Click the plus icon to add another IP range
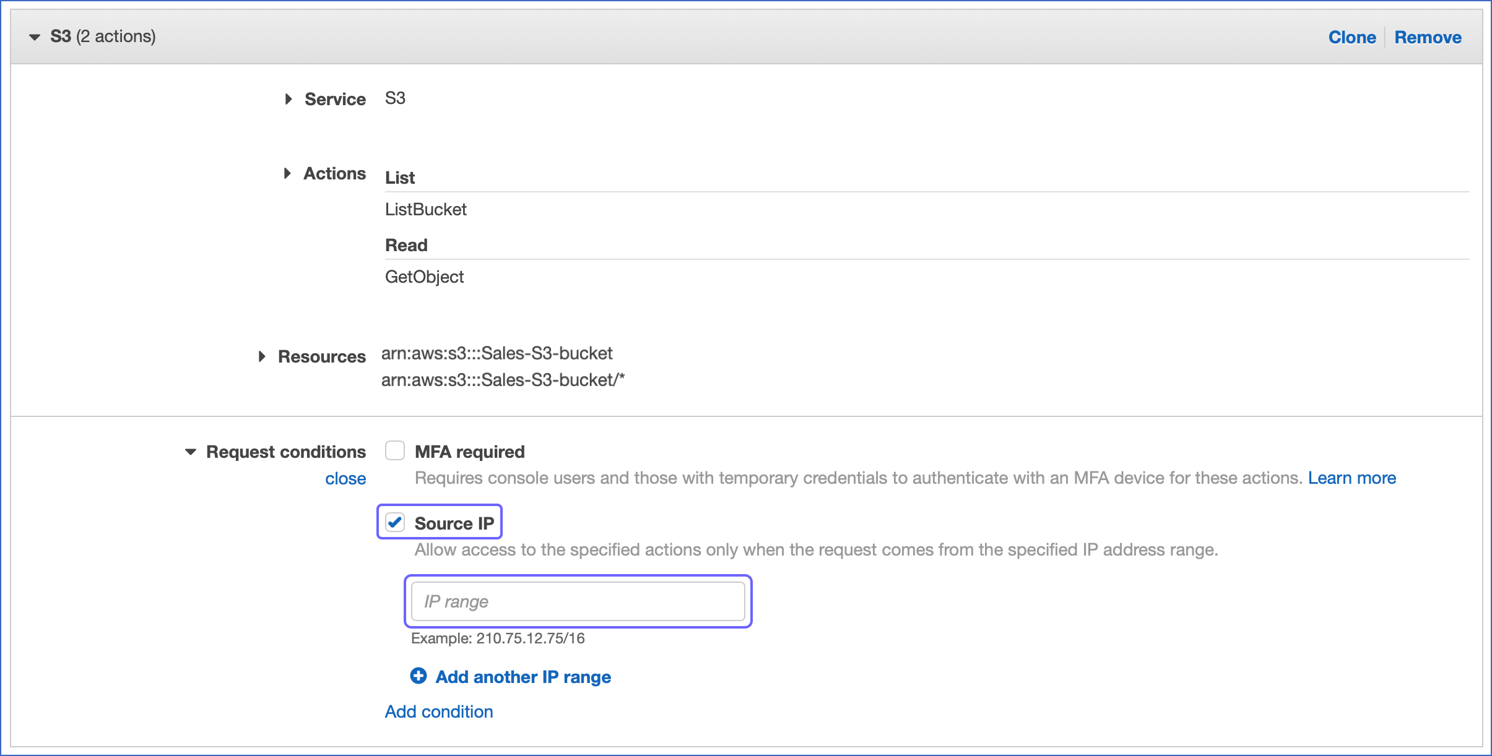 click(419, 676)
